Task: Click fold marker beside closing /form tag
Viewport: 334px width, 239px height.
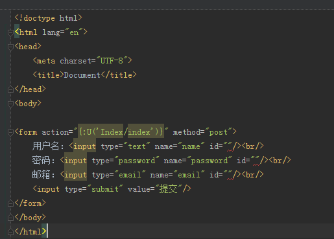Action: (x=10, y=203)
